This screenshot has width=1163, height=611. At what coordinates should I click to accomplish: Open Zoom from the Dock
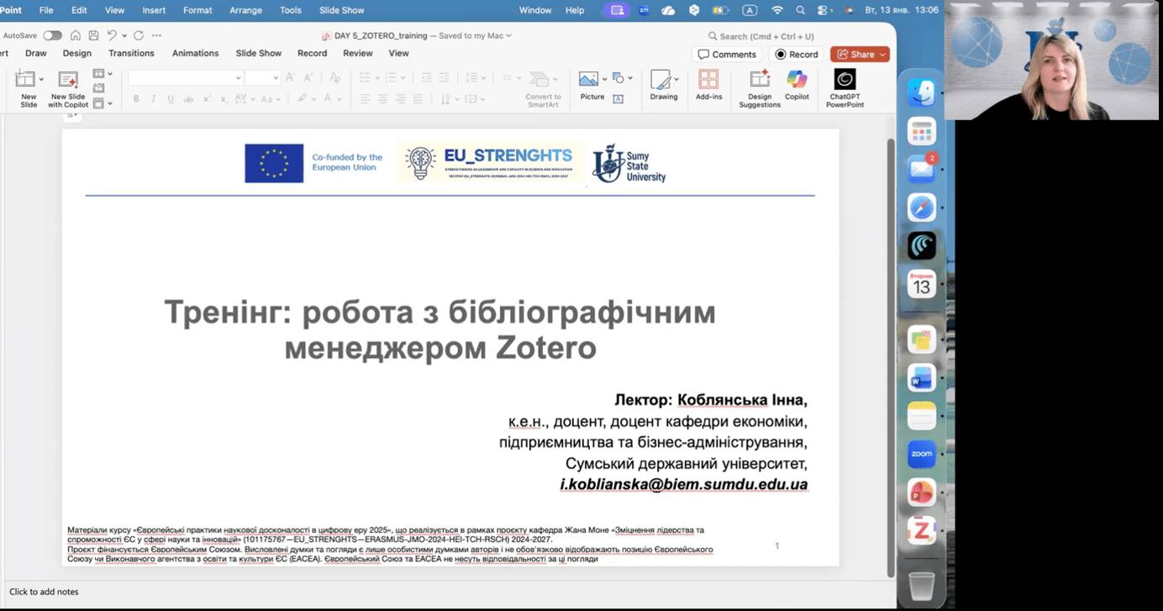(921, 454)
